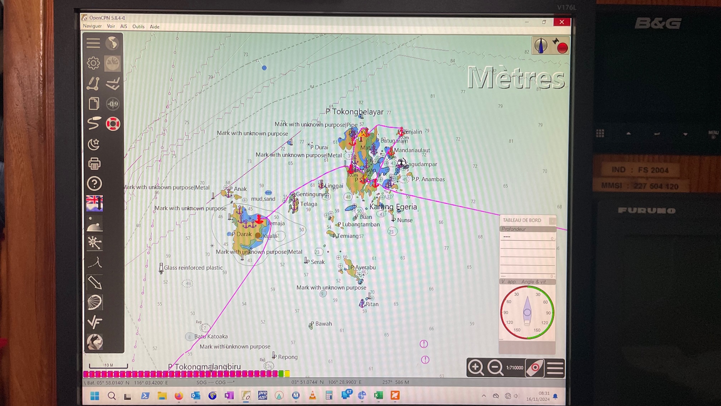Open the Outils menu
The height and width of the screenshot is (406, 721).
point(138,26)
